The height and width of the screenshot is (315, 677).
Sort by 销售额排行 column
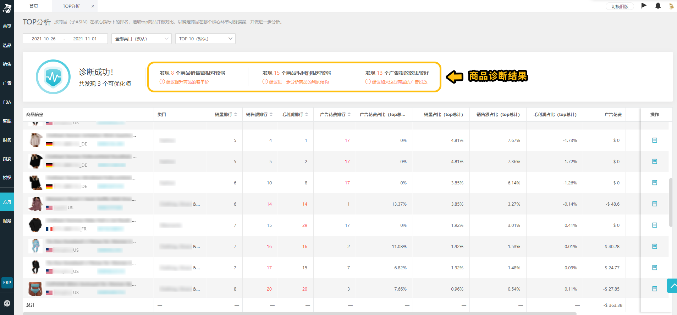259,115
